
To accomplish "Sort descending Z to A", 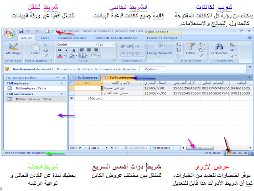I will click(x=179, y=50).
